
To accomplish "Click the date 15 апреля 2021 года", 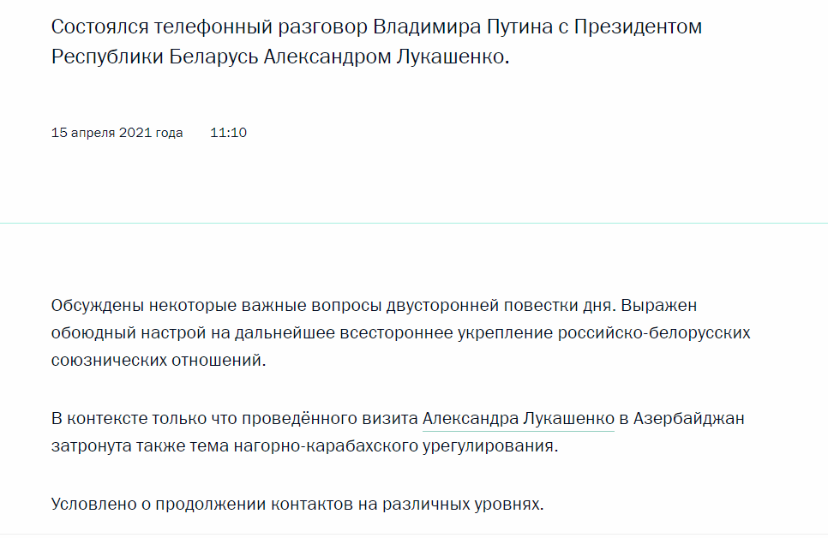I will coord(117,133).
